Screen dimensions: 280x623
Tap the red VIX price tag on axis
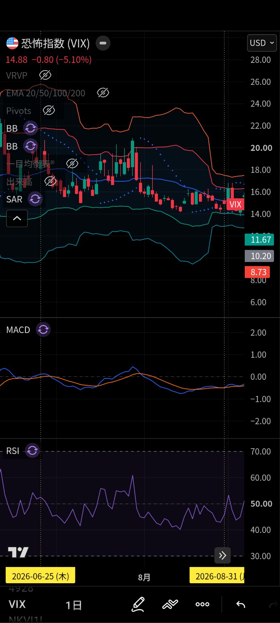[235, 204]
